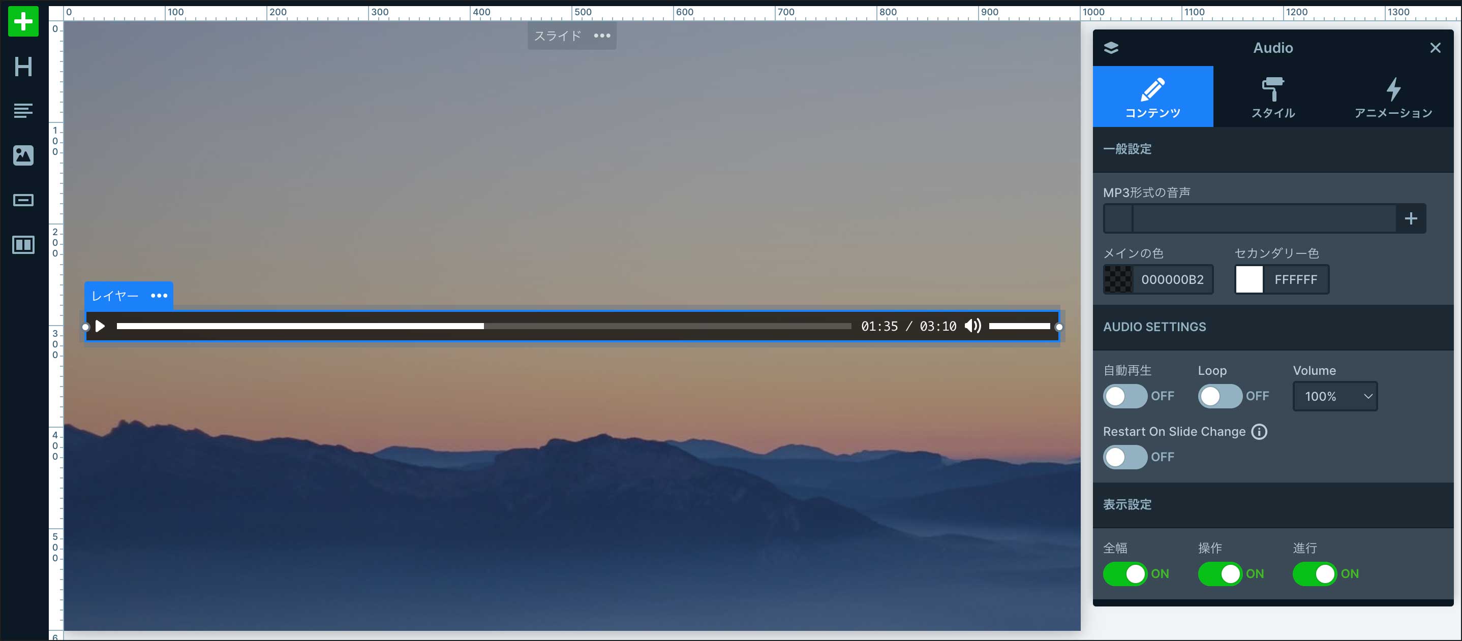
Task: Add an image layer from sidebar
Action: point(23,155)
